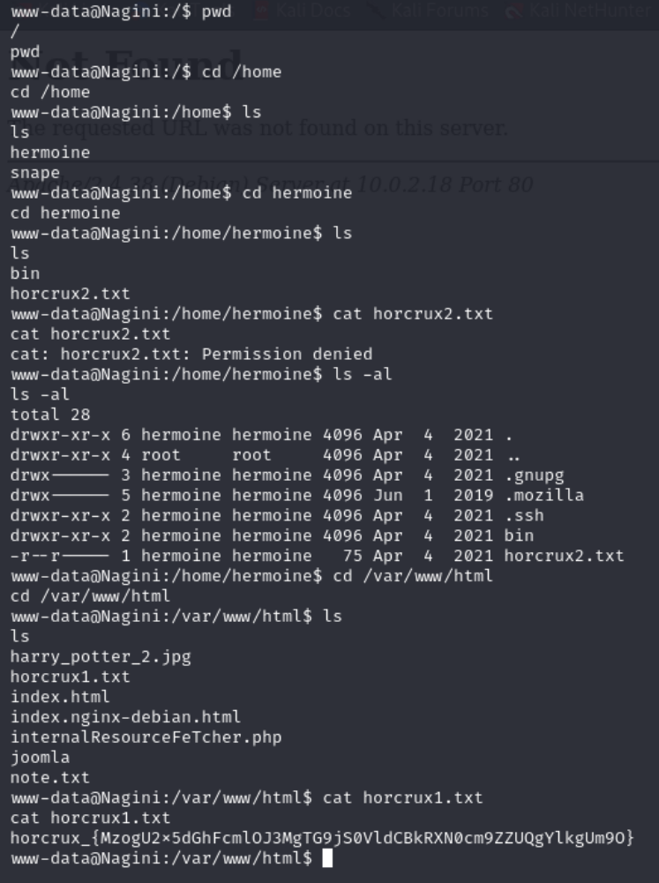Click the horcrux_{...} flag output line
Viewport: 659px width, 883px height.
coord(322,838)
